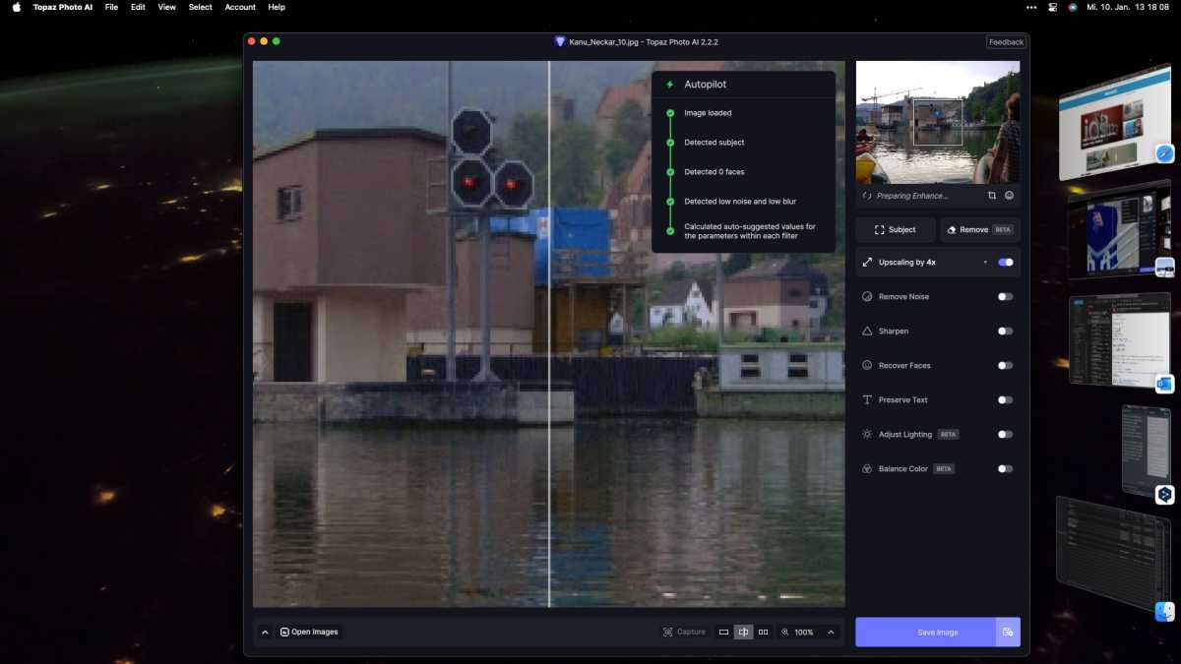Click the 'Preparing Enhance...' status text

coord(913,196)
